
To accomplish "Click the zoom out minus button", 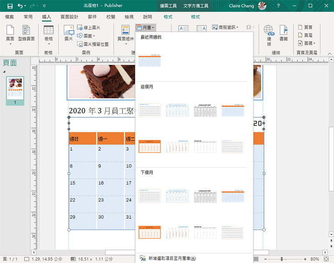I will [266, 259].
